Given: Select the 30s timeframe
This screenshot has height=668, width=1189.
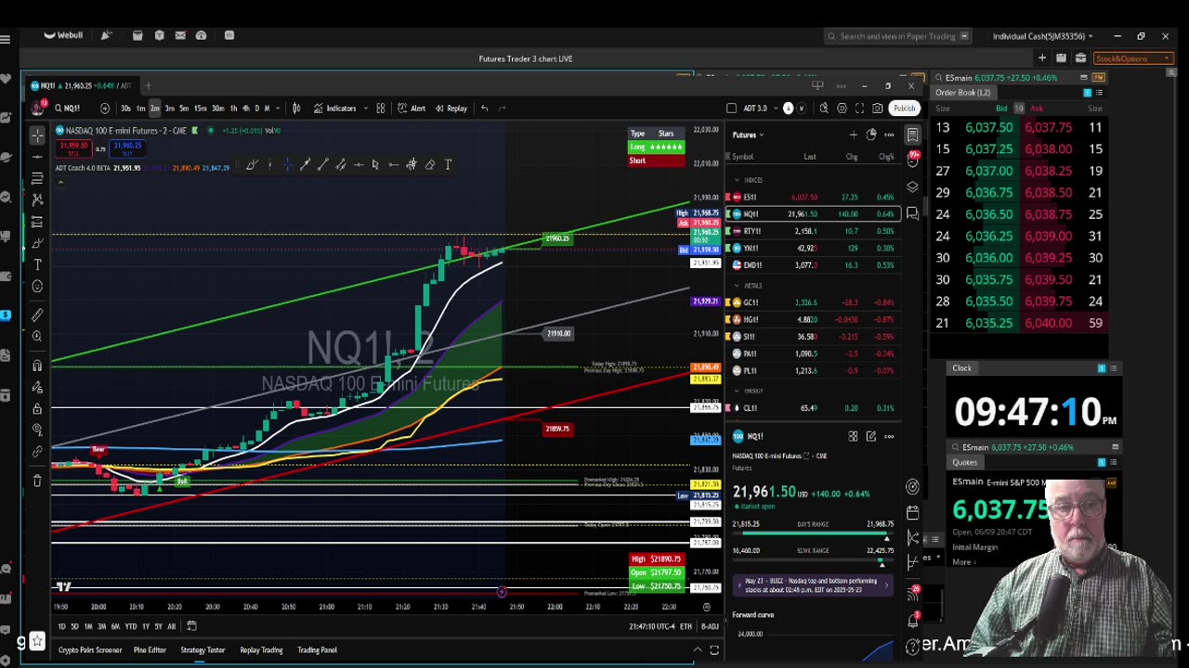Looking at the screenshot, I should tap(125, 109).
